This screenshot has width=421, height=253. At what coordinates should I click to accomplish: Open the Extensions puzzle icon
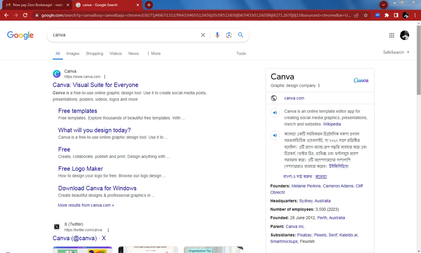pos(387,15)
